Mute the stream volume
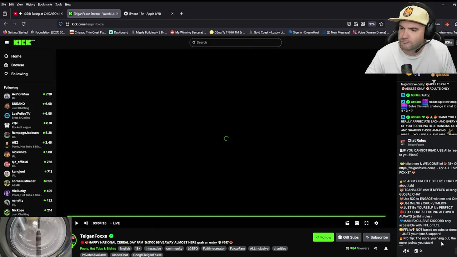 click(x=86, y=223)
